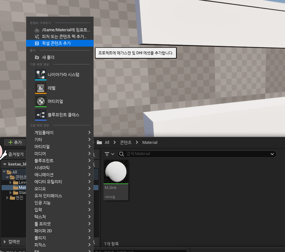This screenshot has height=252, width=285.
Task: Open the dropdown arrow between All and 콘텐츠
Action: tap(115, 142)
